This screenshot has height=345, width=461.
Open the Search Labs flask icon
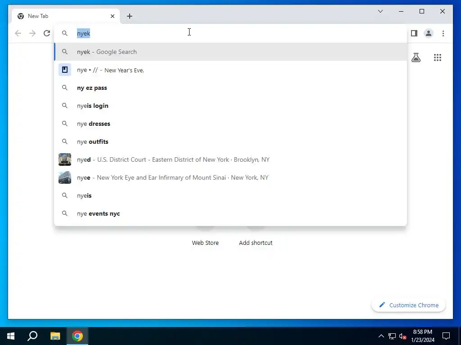click(416, 57)
